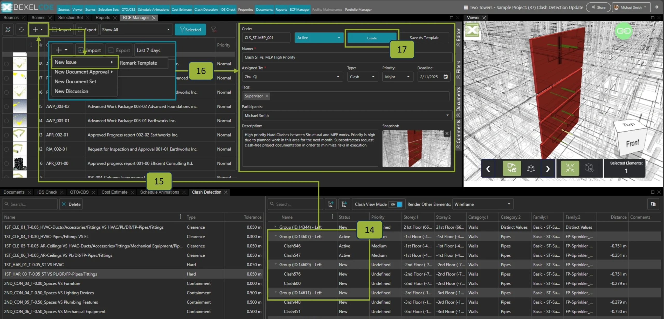Open the settings gear icon at top right
The height and width of the screenshot is (319, 664).
pos(657,7)
